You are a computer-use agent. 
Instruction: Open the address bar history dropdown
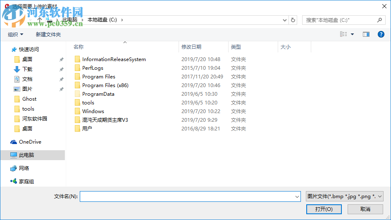click(x=284, y=20)
